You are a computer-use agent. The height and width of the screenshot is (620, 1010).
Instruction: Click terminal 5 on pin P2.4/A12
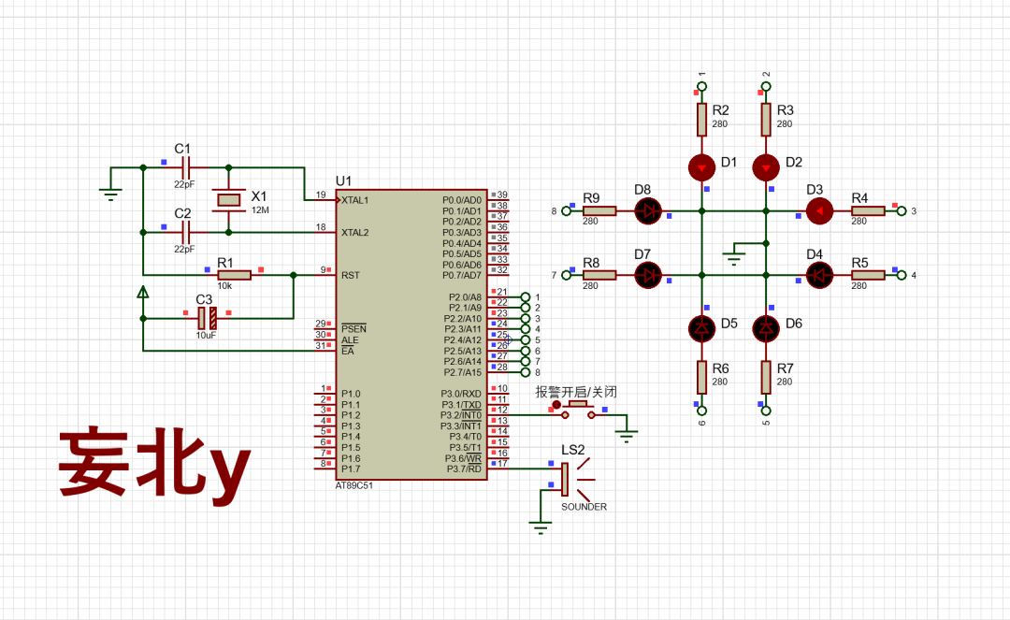tap(526, 340)
